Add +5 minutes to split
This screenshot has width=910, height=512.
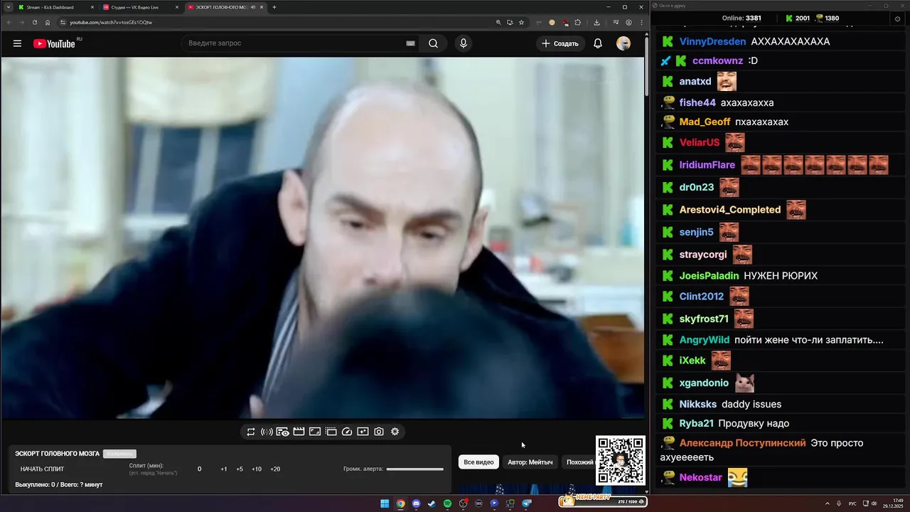point(240,469)
